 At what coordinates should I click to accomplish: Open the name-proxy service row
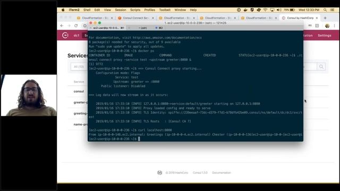tap(80, 124)
